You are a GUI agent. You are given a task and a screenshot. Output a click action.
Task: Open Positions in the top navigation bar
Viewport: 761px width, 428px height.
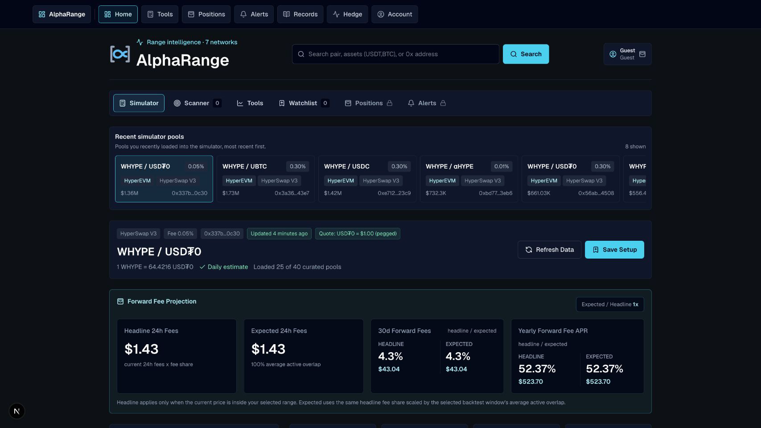pyautogui.click(x=206, y=14)
